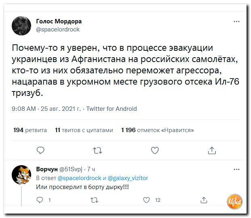Open the three-dot menu on Ворчун's reply

[236, 169]
